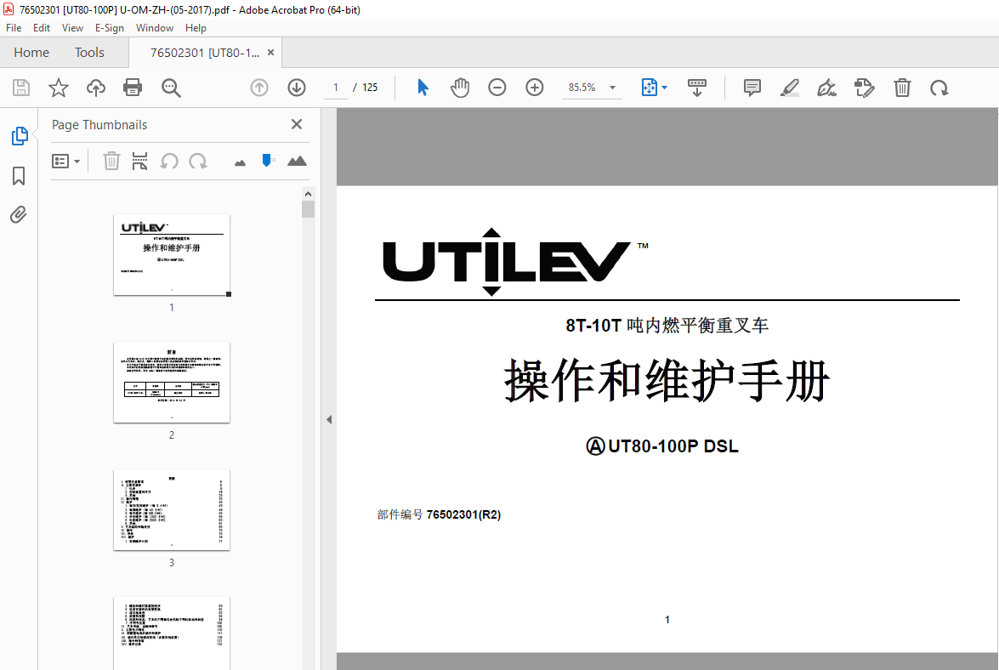The width and height of the screenshot is (999, 670).
Task: Click the thumbnails scrollbar handle
Action: click(x=309, y=209)
